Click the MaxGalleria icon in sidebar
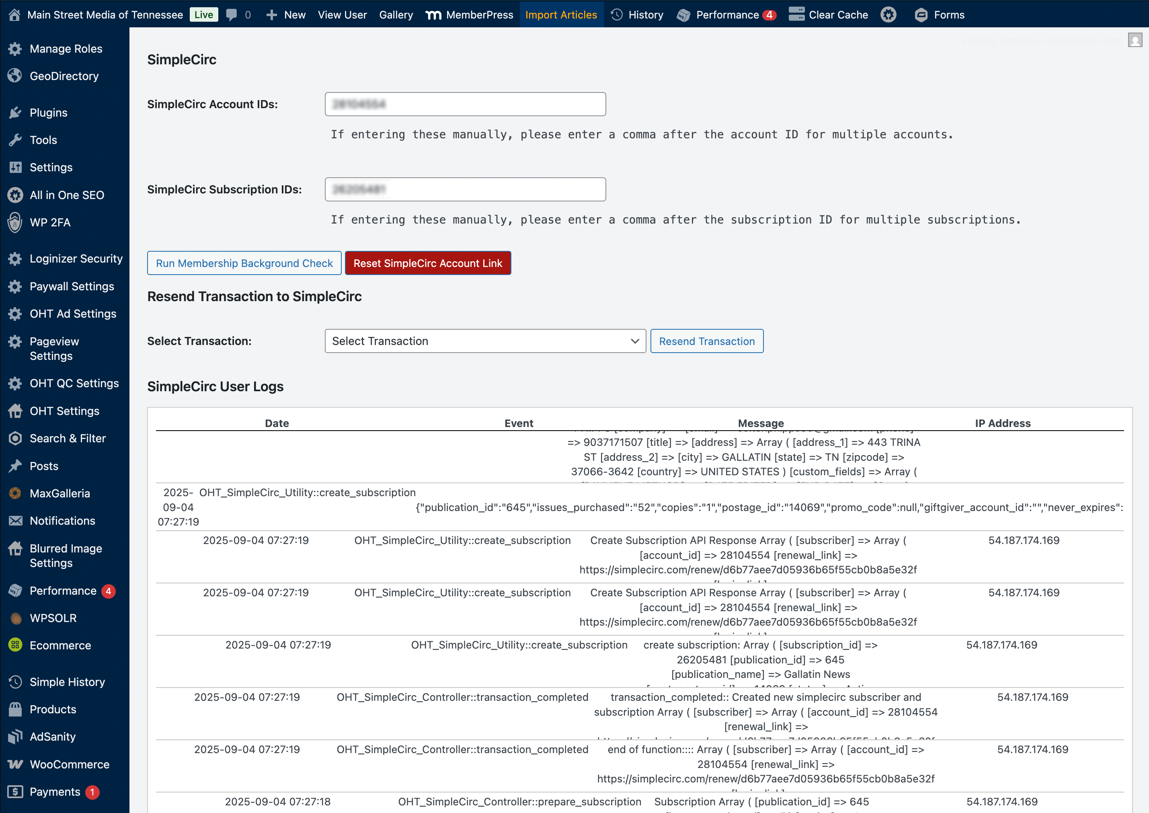Image resolution: width=1149 pixels, height=813 pixels. click(x=15, y=493)
